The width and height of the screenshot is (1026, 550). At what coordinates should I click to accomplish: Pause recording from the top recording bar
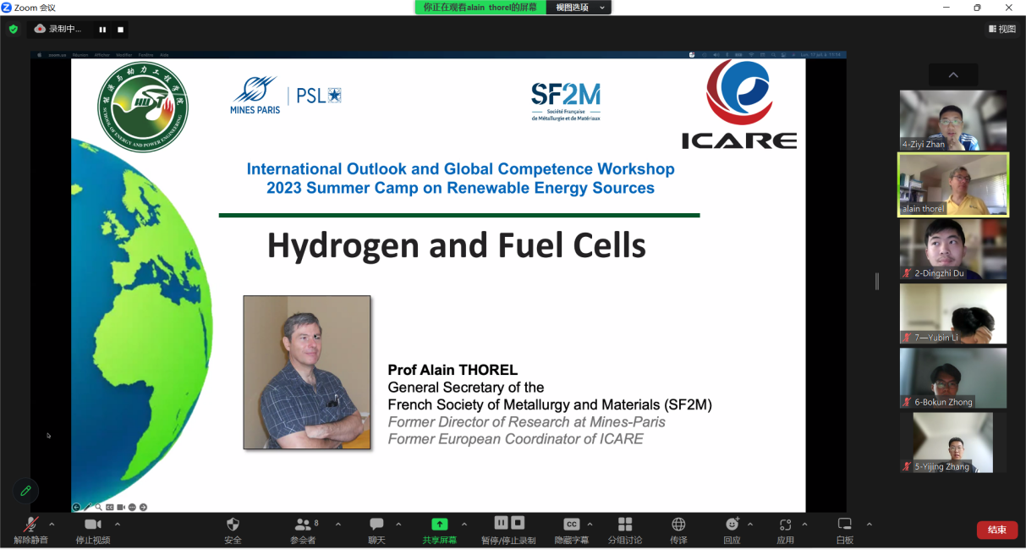point(102,30)
